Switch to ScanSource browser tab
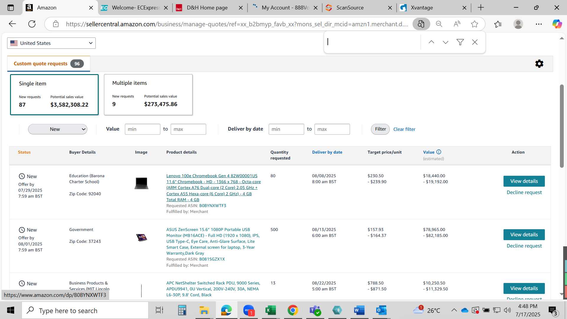Viewport: 567px width, 319px height. point(359,8)
